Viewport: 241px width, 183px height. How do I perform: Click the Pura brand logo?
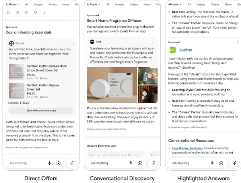[92, 42]
